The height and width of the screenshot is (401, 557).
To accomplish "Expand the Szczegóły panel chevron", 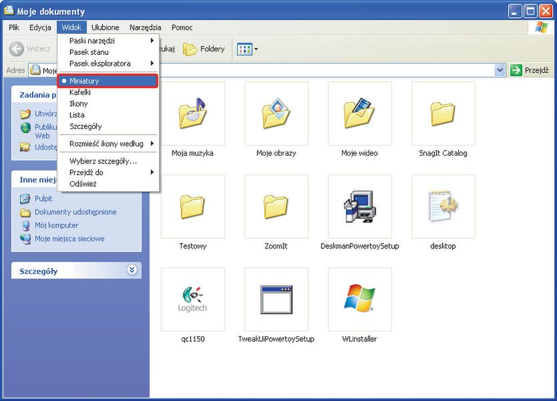I will 132,270.
